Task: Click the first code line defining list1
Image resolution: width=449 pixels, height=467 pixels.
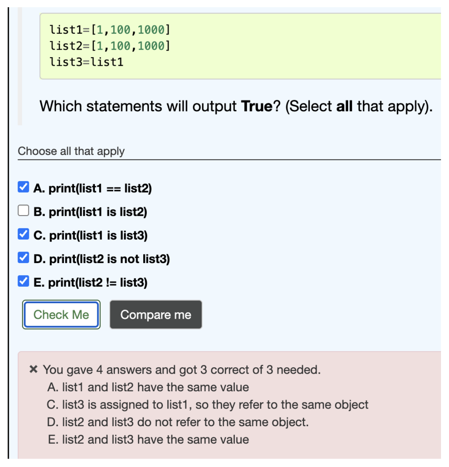Action: pos(110,30)
